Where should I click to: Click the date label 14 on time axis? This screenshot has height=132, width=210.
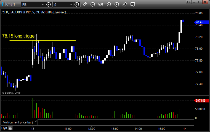tap(185, 129)
